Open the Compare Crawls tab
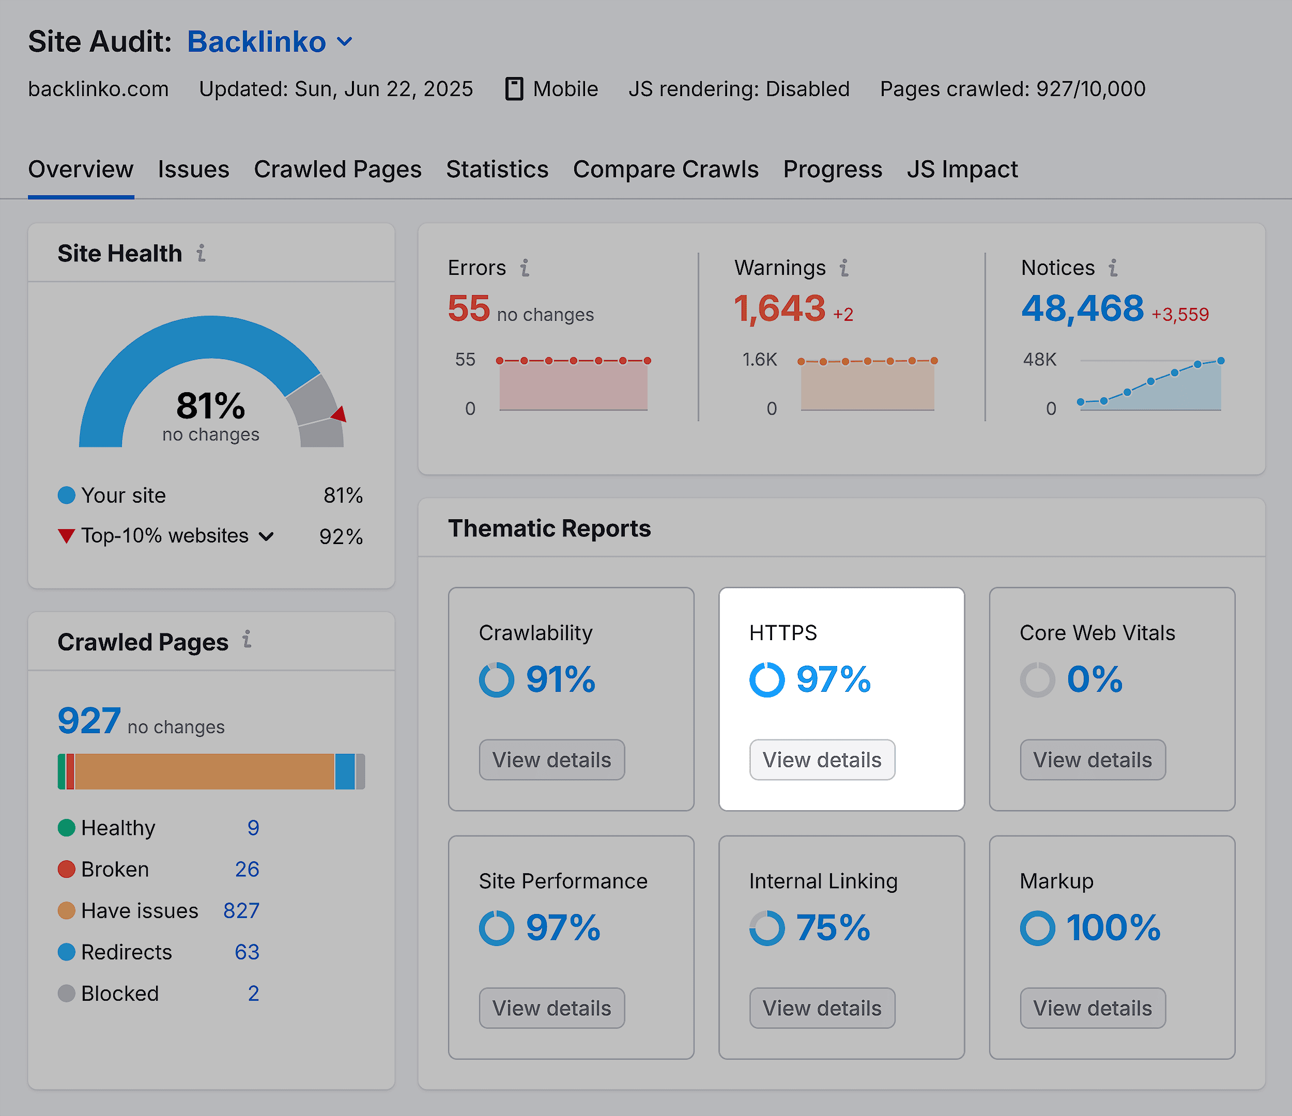 pos(665,169)
